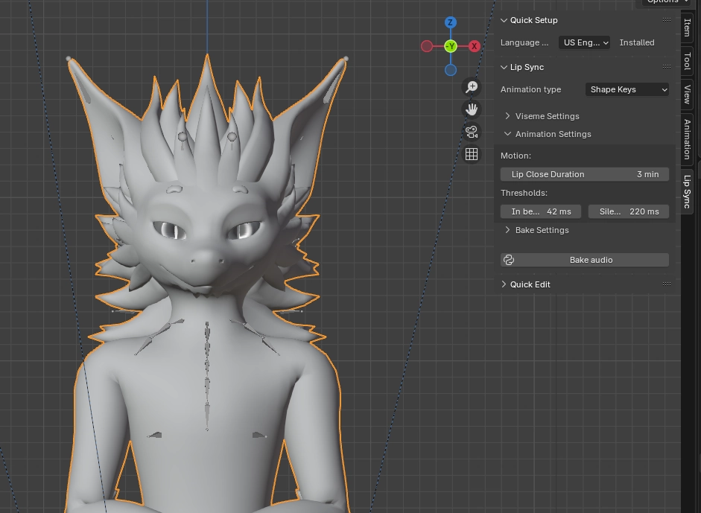The height and width of the screenshot is (513, 701).
Task: Click the zoom view magnifier icon
Action: (x=472, y=87)
